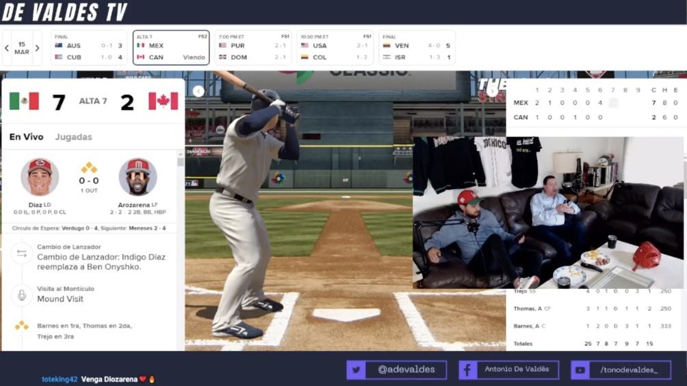Open the AUS vs CUB final game card

[x=88, y=48]
